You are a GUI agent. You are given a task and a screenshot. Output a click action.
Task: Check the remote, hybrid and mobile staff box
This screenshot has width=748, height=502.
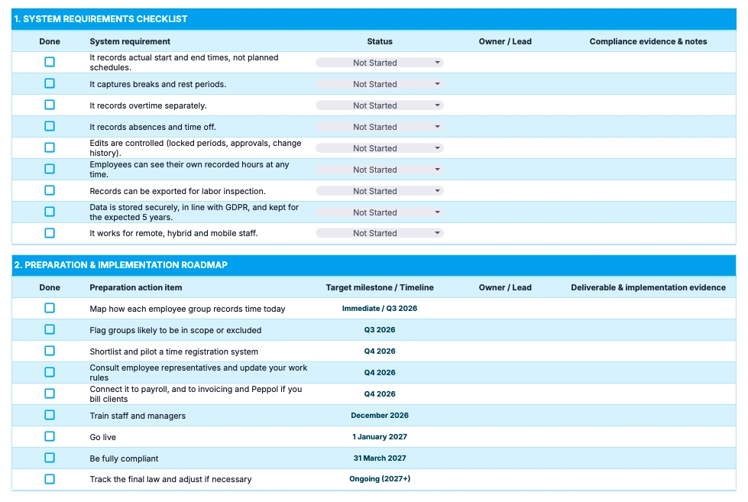point(50,233)
